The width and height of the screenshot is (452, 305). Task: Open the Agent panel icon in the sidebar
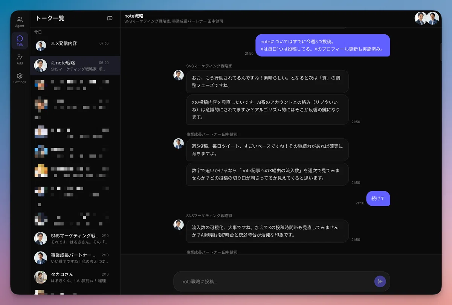click(x=20, y=20)
